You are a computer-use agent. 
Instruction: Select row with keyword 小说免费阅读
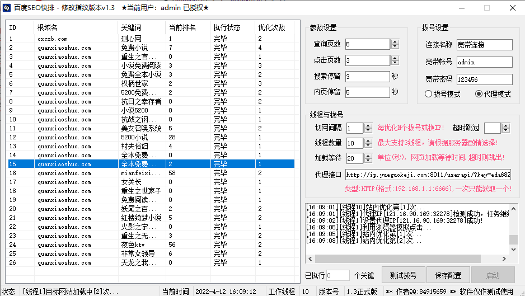click(151, 65)
